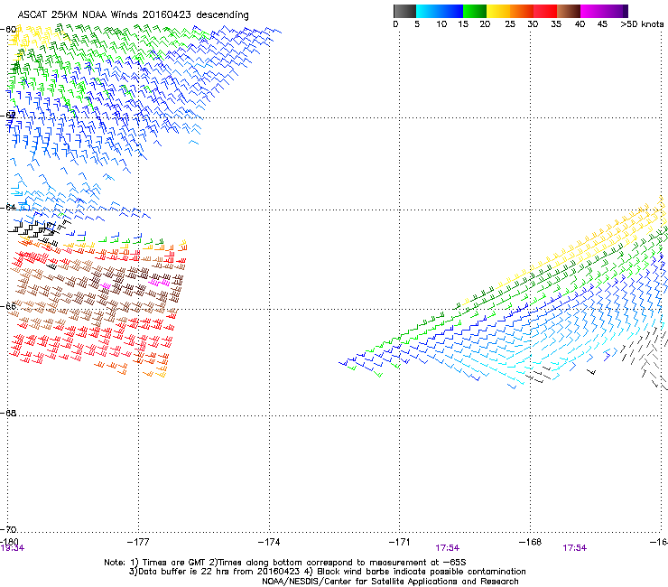The height and width of the screenshot is (587, 668).
Task: Click the -70 latitude axis label
Action: click(x=8, y=529)
